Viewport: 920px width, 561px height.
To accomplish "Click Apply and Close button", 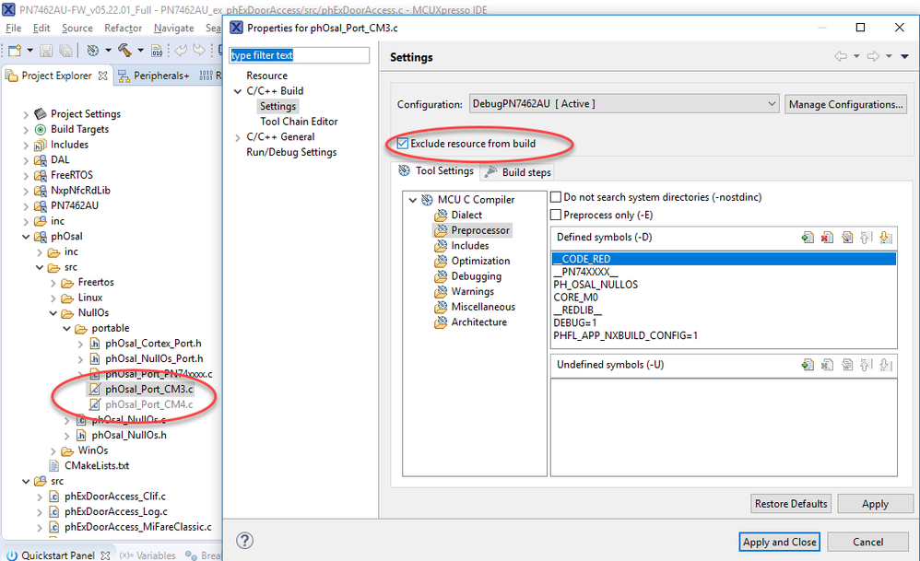I will click(x=779, y=543).
